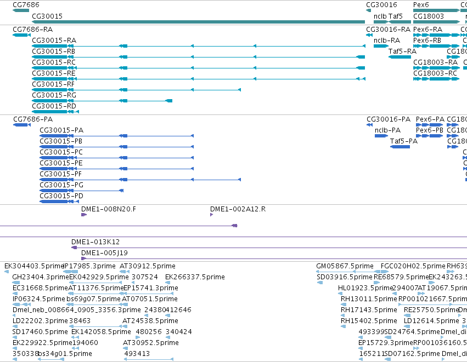Open CDS label CG30015-PB
The height and width of the screenshot is (362, 467).
point(61,141)
